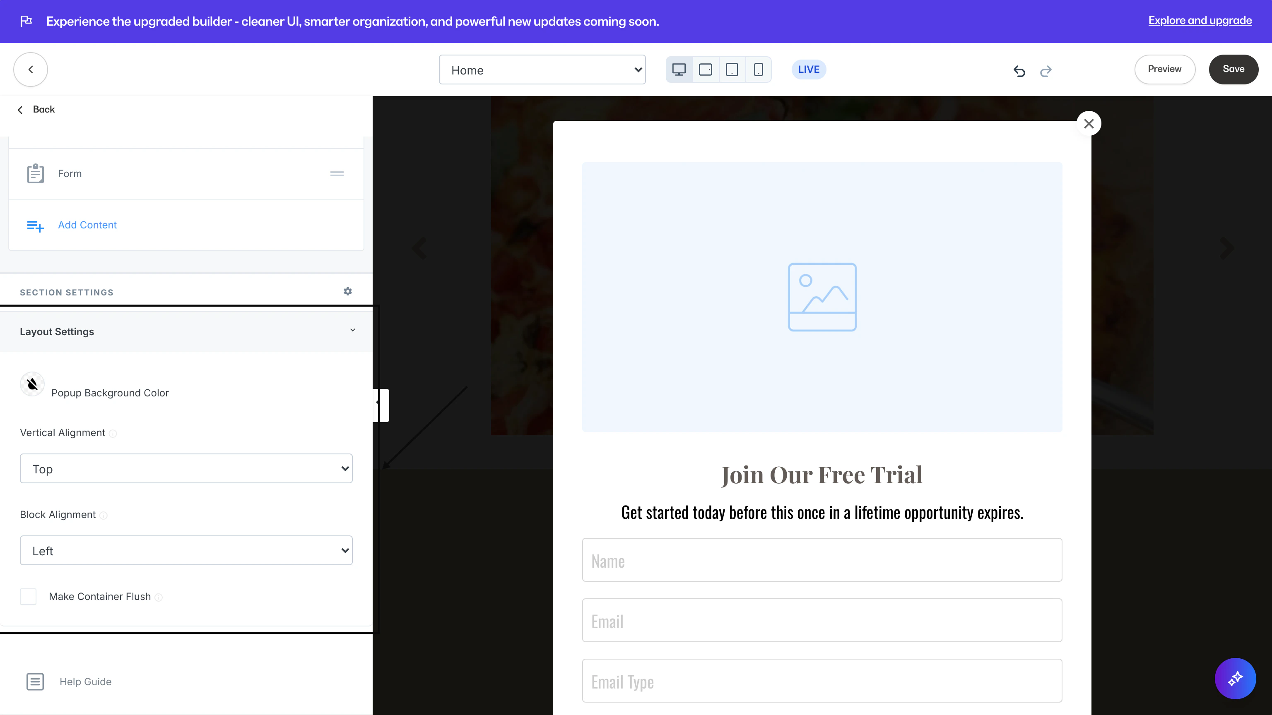Screen dimensions: 1272x715
Task: Click the Form clipboard icon
Action: [35, 173]
